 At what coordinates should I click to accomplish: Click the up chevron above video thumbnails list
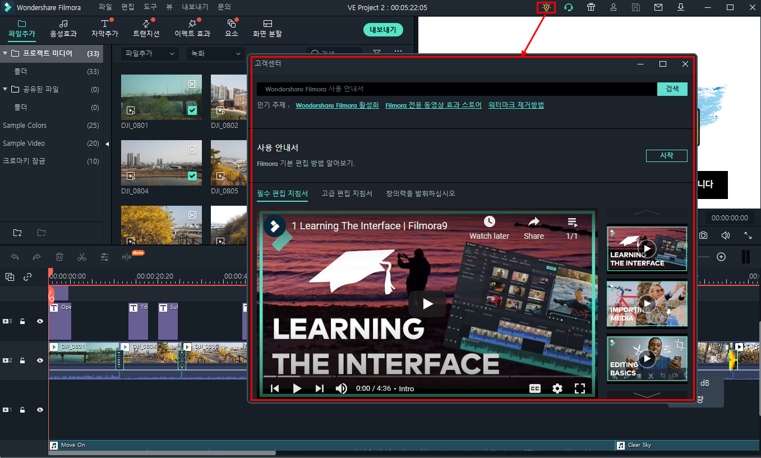pyautogui.click(x=647, y=212)
